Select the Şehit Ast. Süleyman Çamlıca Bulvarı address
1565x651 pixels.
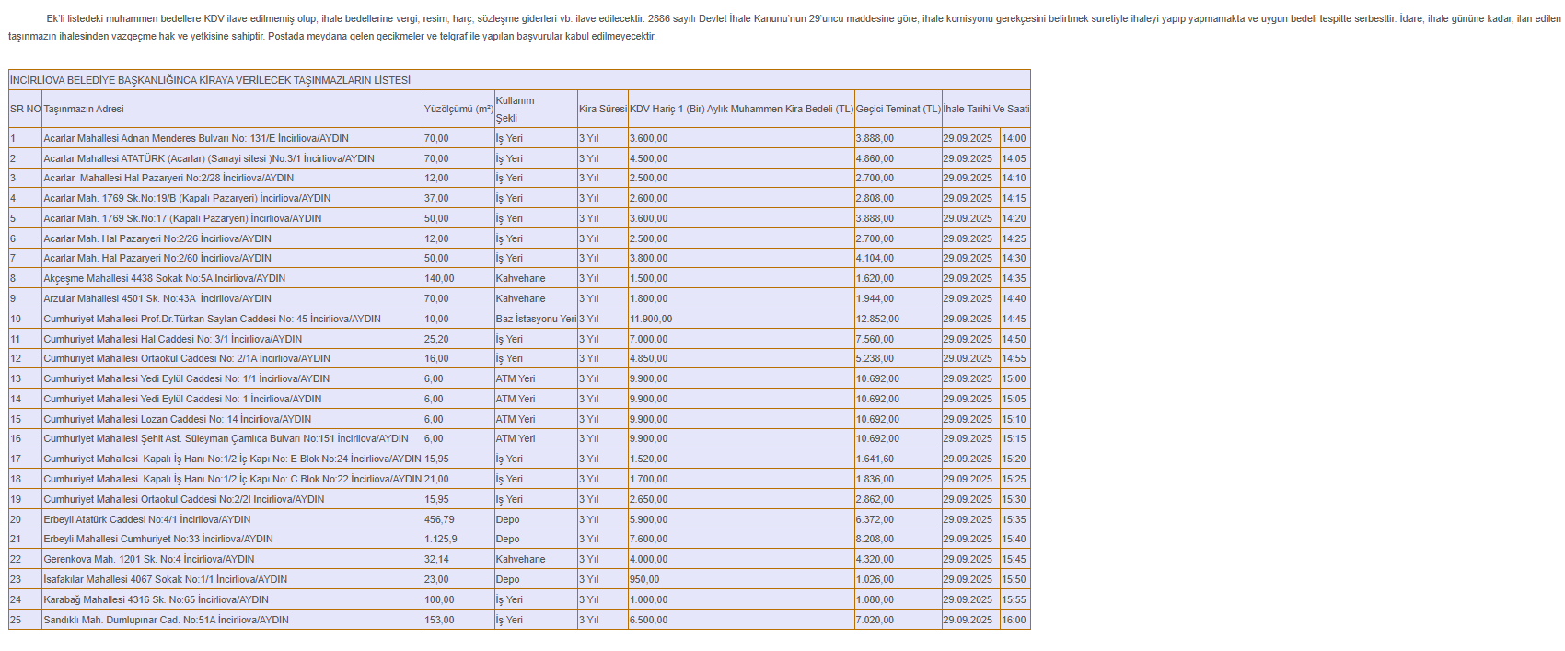(x=226, y=438)
